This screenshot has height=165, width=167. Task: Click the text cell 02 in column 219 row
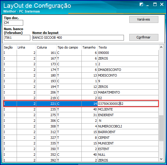(128, 98)
